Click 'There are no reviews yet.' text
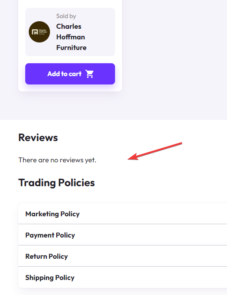 click(57, 160)
